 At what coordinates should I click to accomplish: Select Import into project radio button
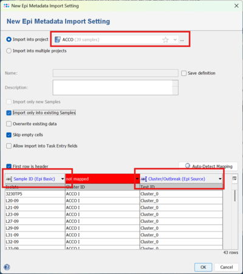coord(9,39)
